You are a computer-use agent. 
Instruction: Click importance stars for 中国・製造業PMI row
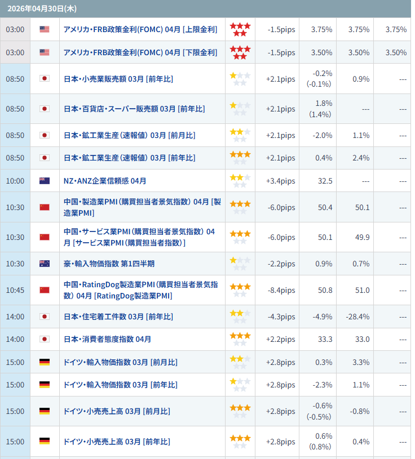(x=240, y=207)
